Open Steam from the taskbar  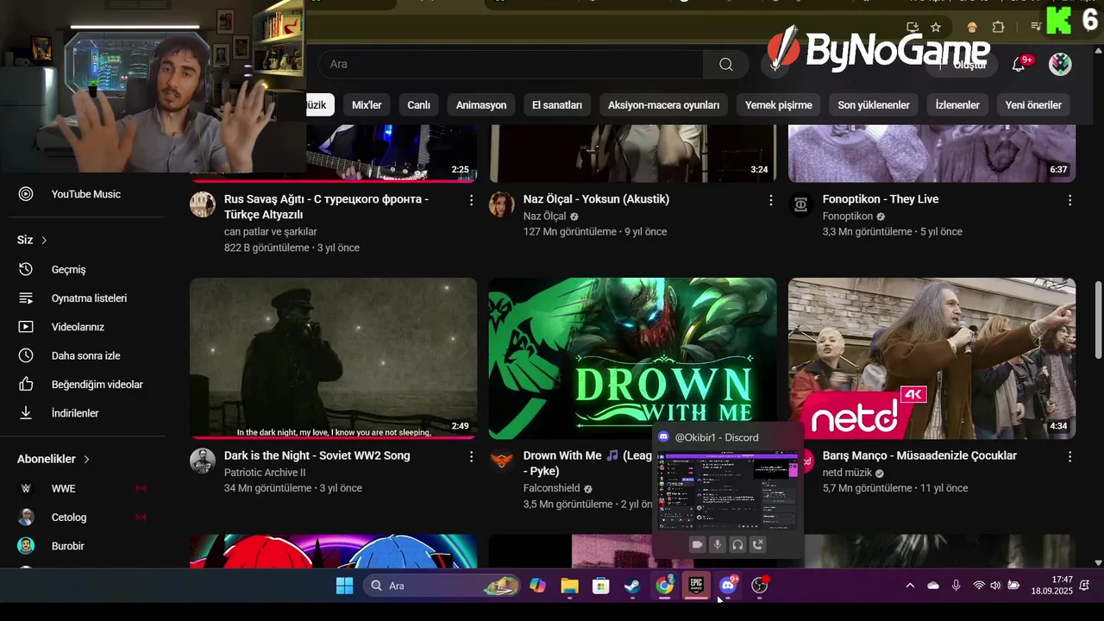(x=632, y=586)
